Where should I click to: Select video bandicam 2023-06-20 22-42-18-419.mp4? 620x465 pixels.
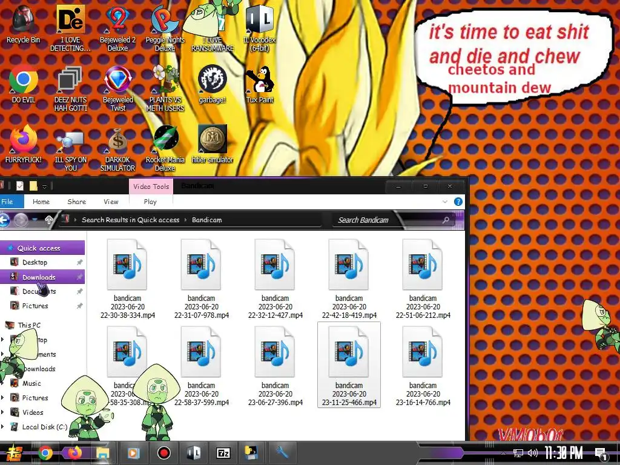tap(349, 279)
